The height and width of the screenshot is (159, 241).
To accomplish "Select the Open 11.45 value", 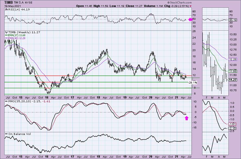I will pyautogui.click(x=84, y=6).
